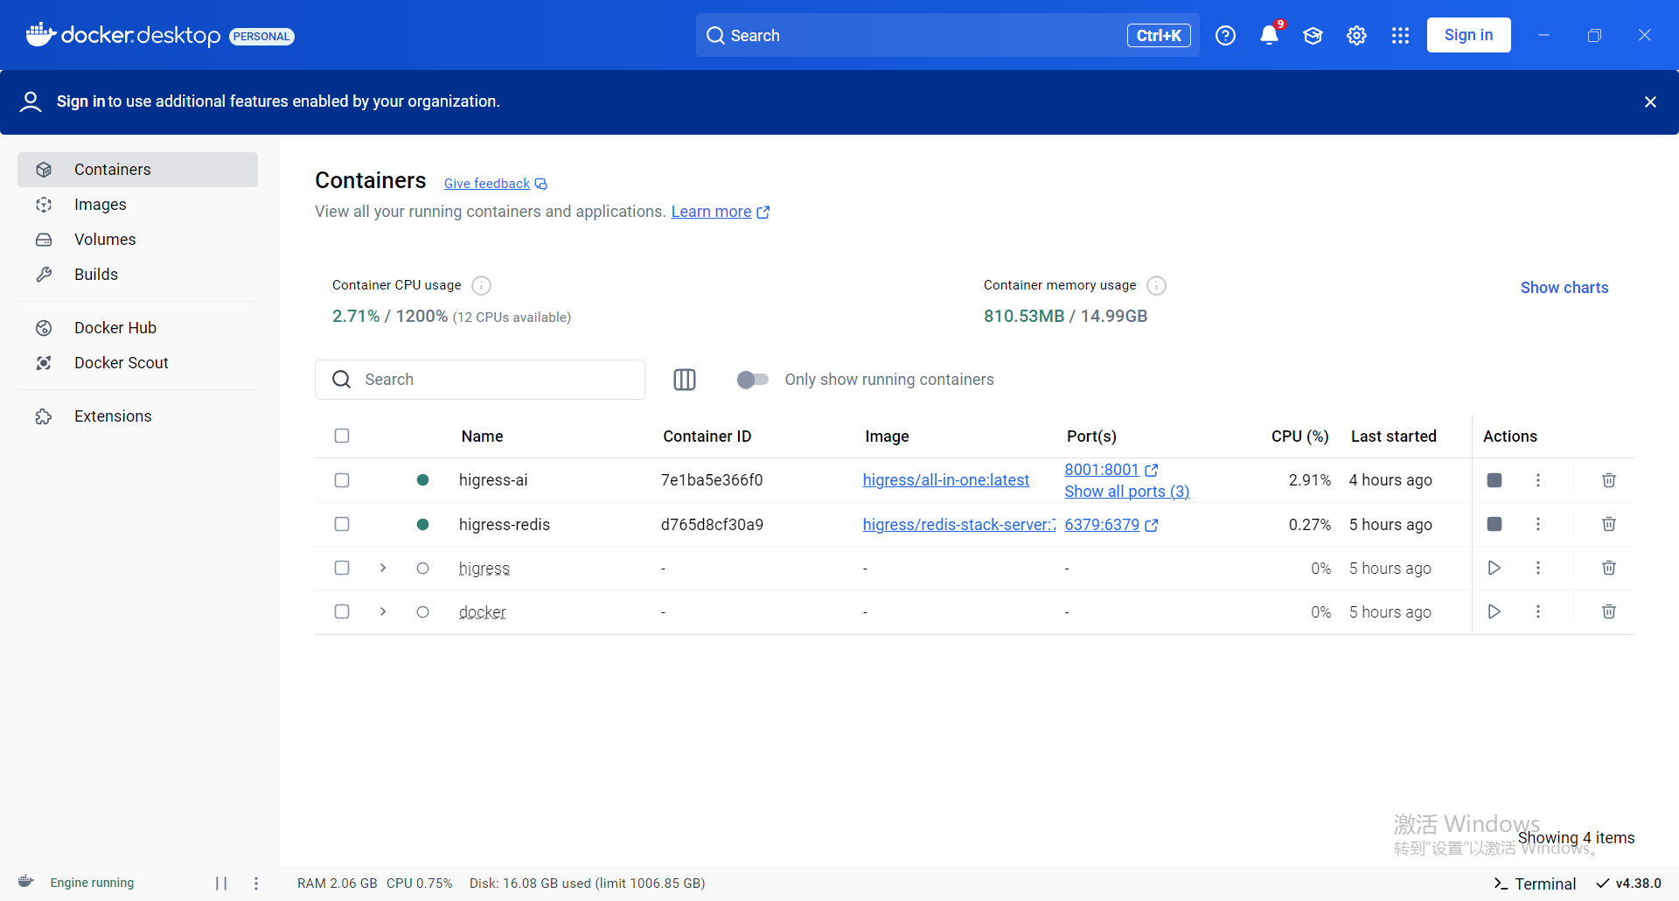Open Extensions section
Screen dimensions: 1679x901
[x=137, y=416]
